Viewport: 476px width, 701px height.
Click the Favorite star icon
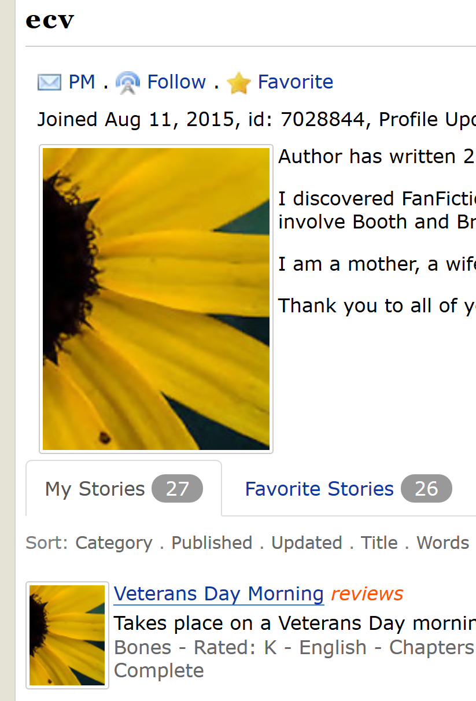[238, 83]
